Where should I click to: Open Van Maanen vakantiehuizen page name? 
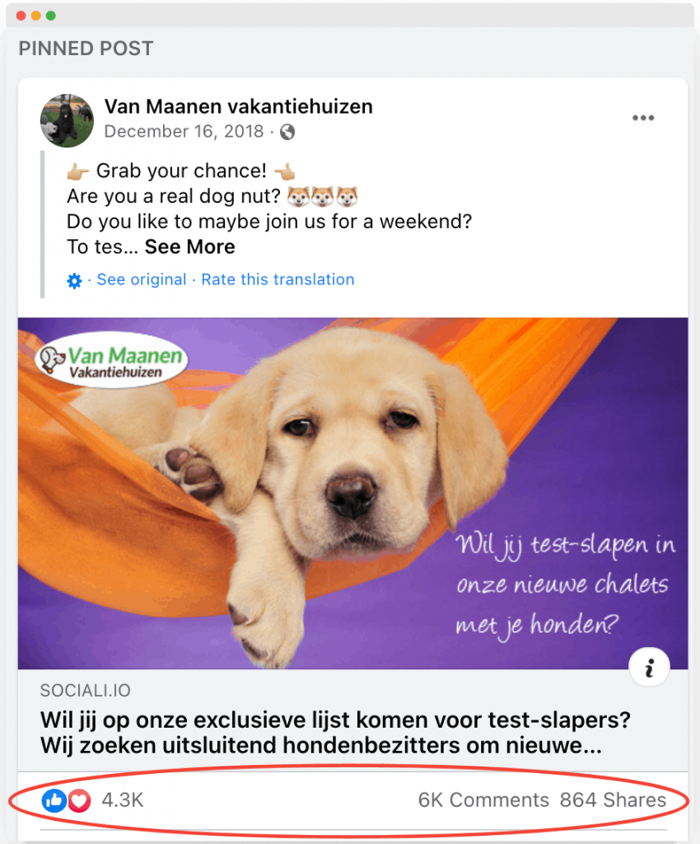pos(238,106)
